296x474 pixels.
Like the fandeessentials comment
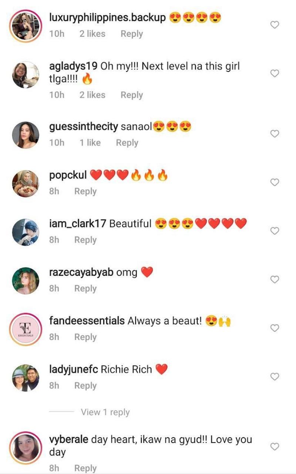click(x=275, y=328)
